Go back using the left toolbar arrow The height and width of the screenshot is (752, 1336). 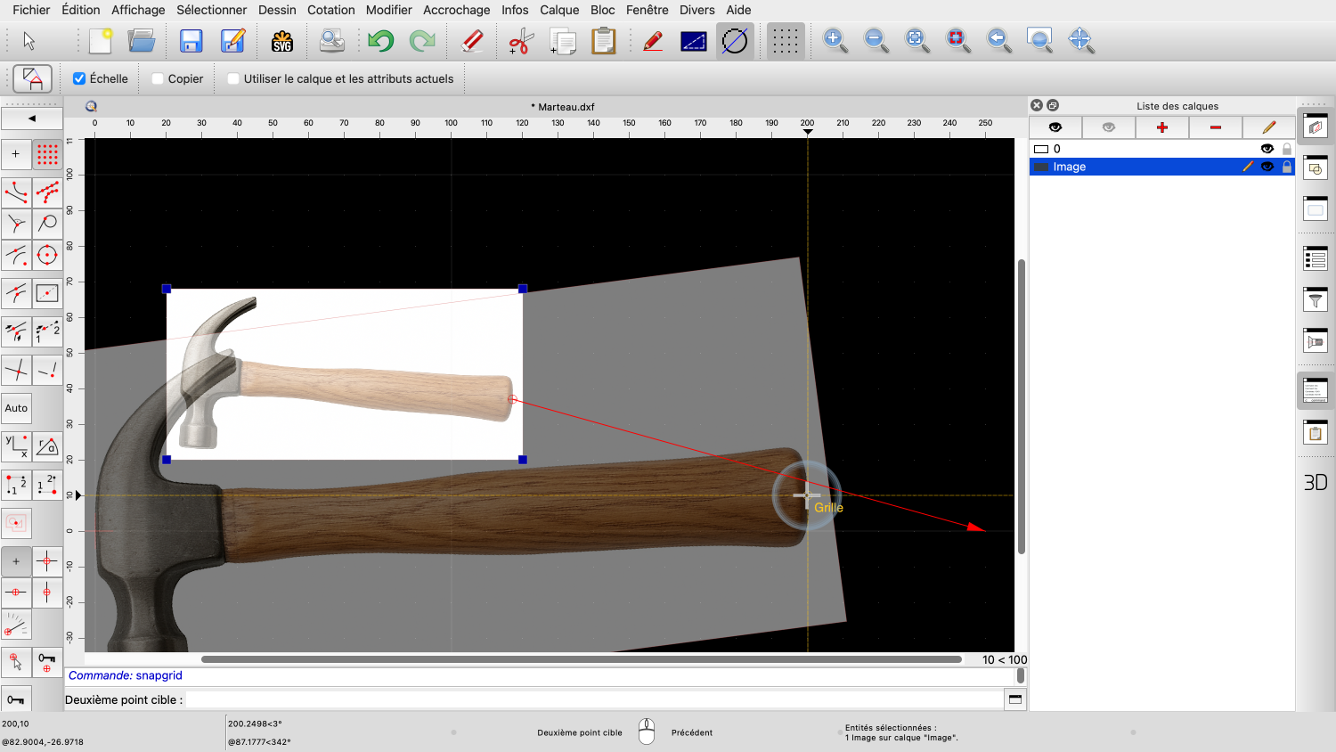coord(32,119)
